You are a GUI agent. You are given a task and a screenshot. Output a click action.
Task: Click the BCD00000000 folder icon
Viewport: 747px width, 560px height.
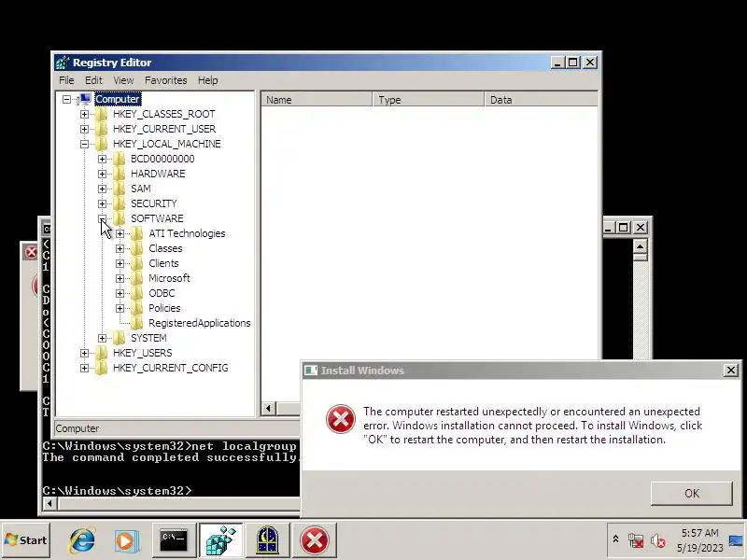pyautogui.click(x=120, y=159)
